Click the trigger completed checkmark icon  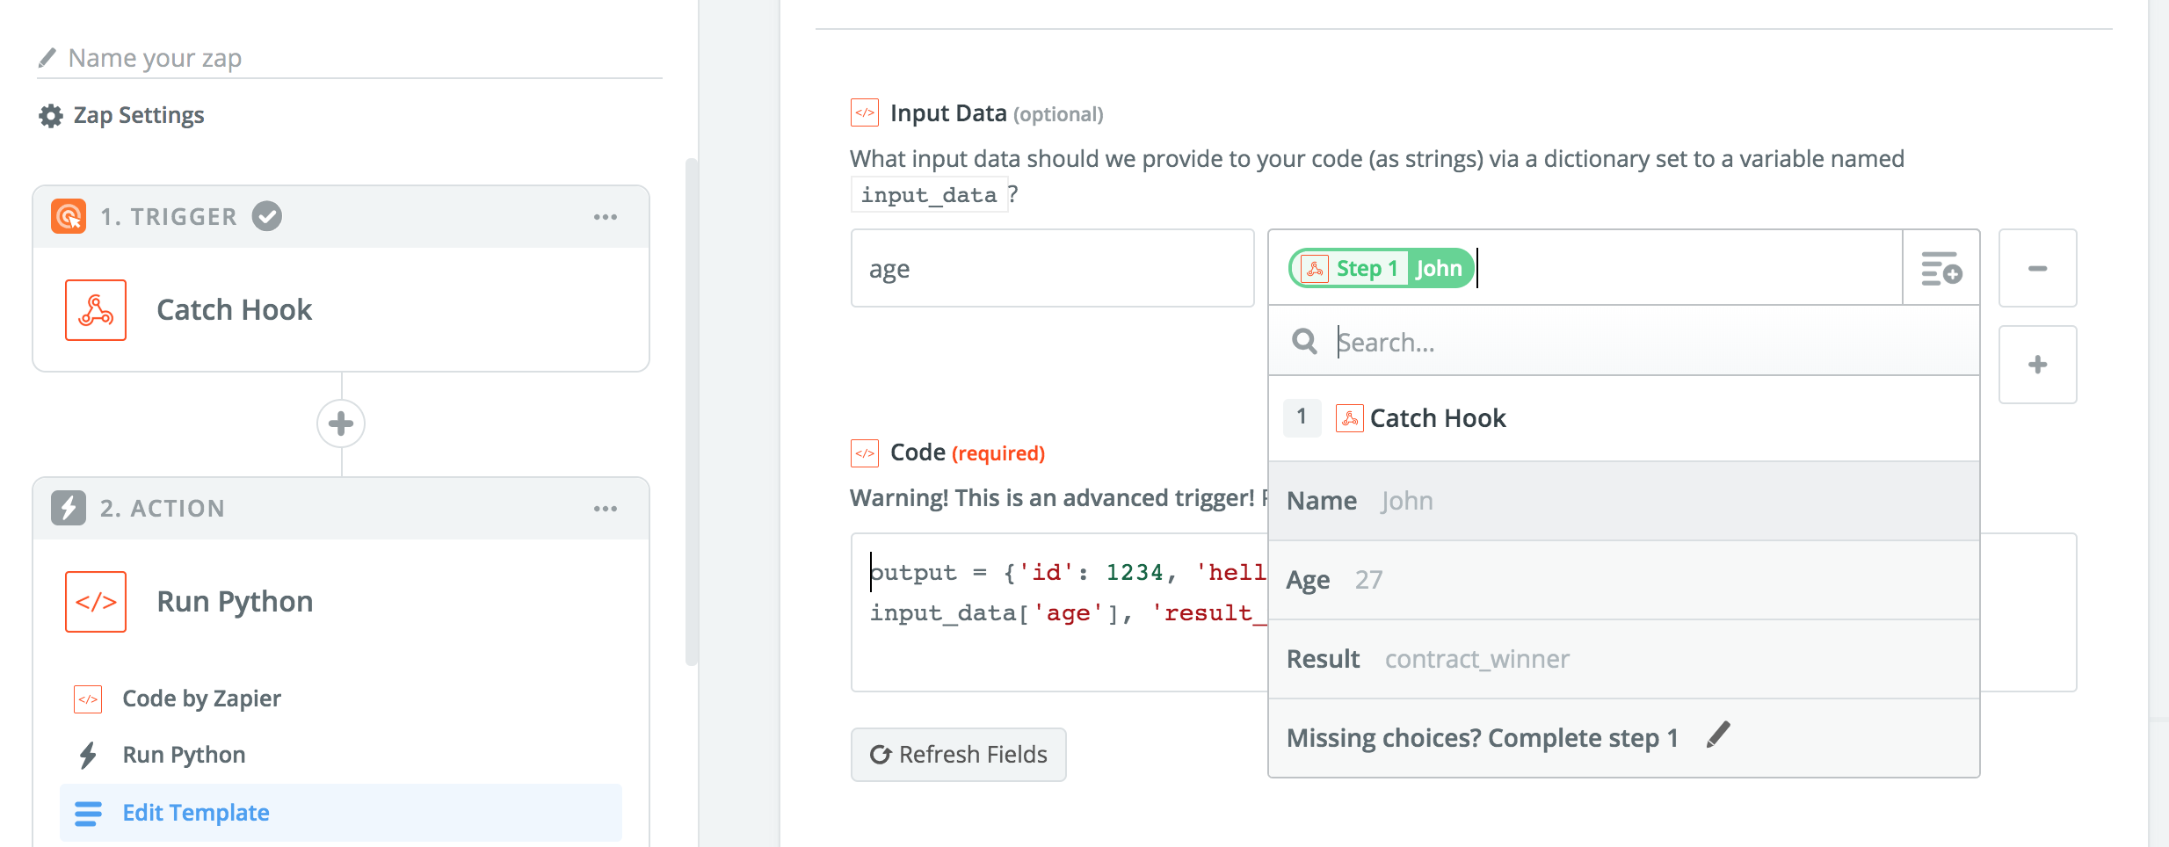(267, 216)
